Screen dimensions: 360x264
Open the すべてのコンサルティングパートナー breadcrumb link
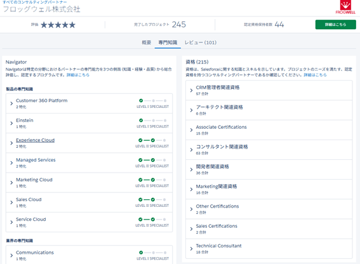tap(35, 2)
